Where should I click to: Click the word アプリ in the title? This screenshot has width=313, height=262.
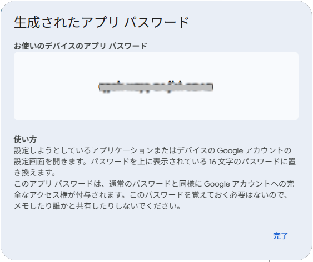point(100,22)
